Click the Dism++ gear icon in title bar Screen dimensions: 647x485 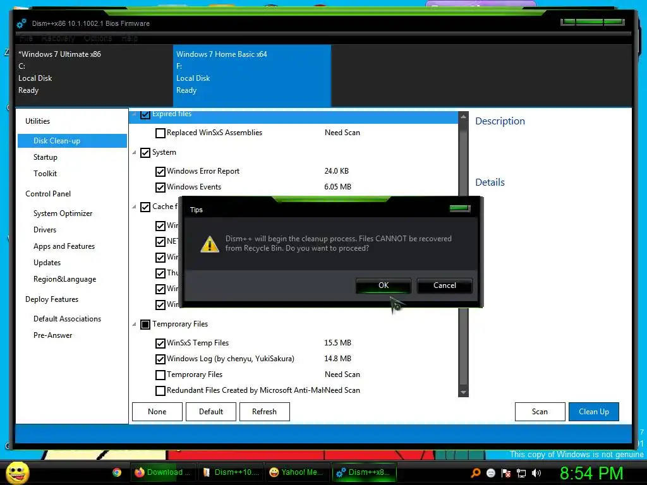click(x=21, y=23)
